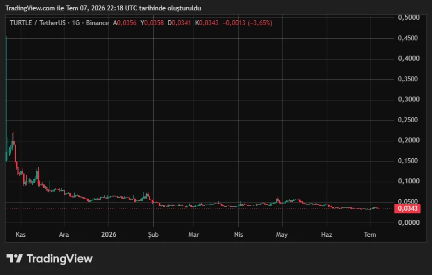Viewport: 432px width, 275px height.
Task: Click the 0,1000 price axis label
Action: pos(409,181)
